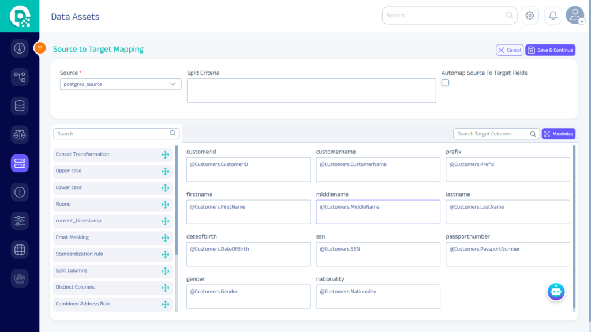Enable Automap Source To Target Fields checkbox
This screenshot has width=591, height=332.
[445, 83]
